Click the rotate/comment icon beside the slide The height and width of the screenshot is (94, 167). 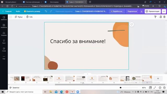click(x=132, y=24)
